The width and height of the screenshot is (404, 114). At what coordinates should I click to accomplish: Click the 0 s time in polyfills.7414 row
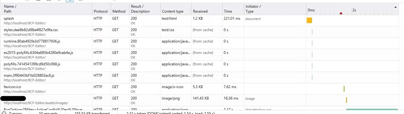(226, 64)
